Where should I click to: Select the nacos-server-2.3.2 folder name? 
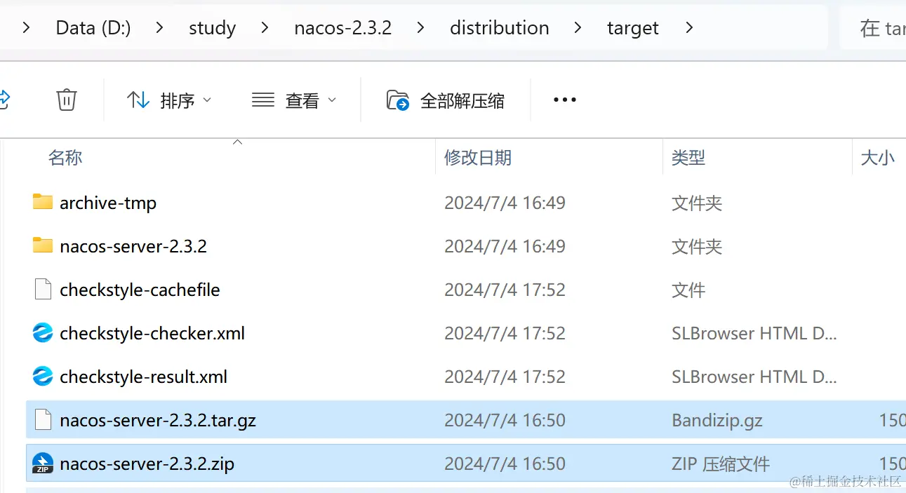point(133,247)
